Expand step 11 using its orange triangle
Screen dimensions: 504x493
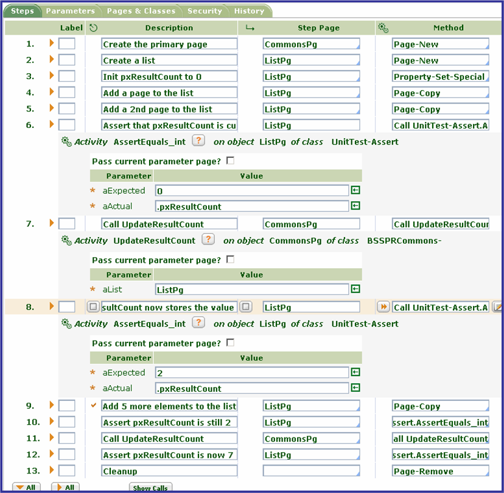(51, 438)
